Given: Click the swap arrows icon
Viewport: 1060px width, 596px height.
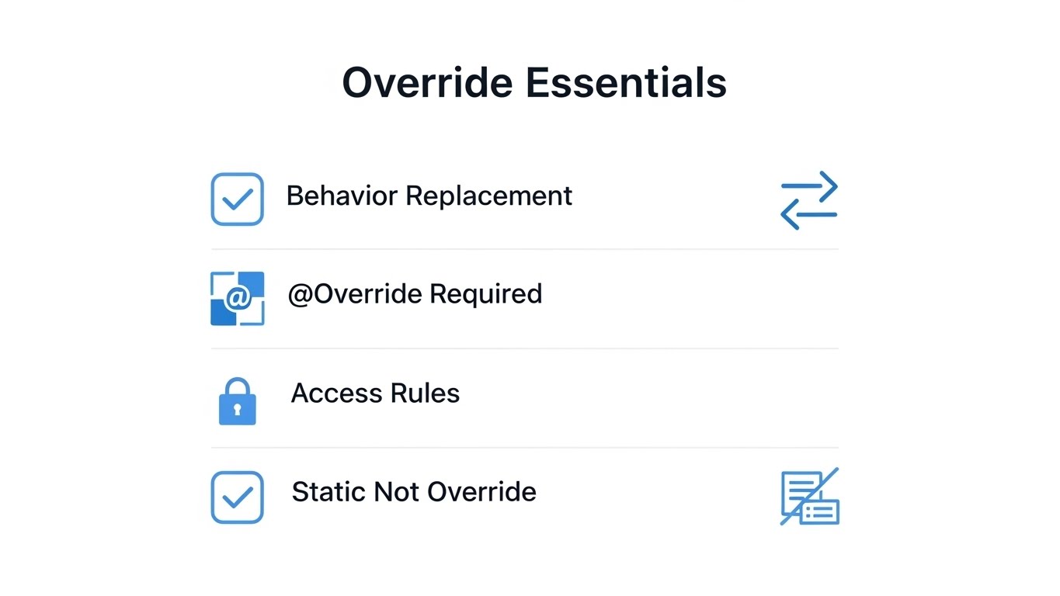Looking at the screenshot, I should (808, 200).
